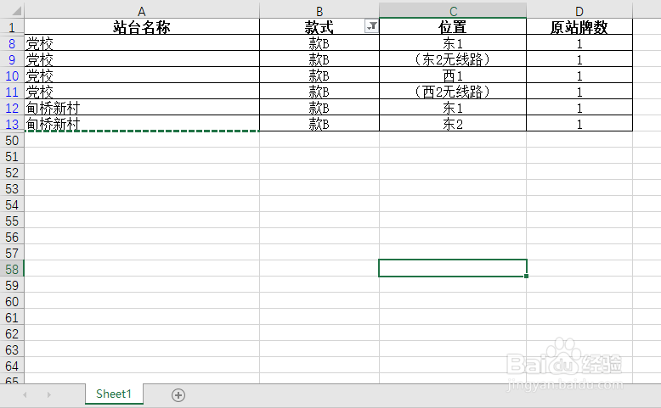
Task: Select value 1 in D8
Action: point(579,43)
